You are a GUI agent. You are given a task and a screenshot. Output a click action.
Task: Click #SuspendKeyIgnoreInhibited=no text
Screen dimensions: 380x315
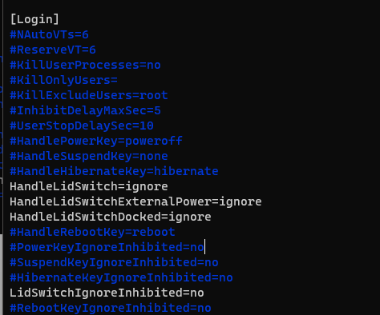pyautogui.click(x=114, y=262)
